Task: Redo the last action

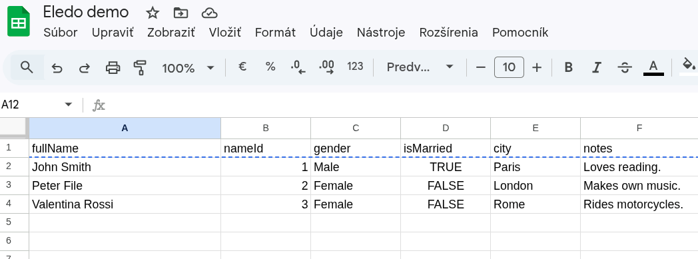Action: [x=85, y=68]
